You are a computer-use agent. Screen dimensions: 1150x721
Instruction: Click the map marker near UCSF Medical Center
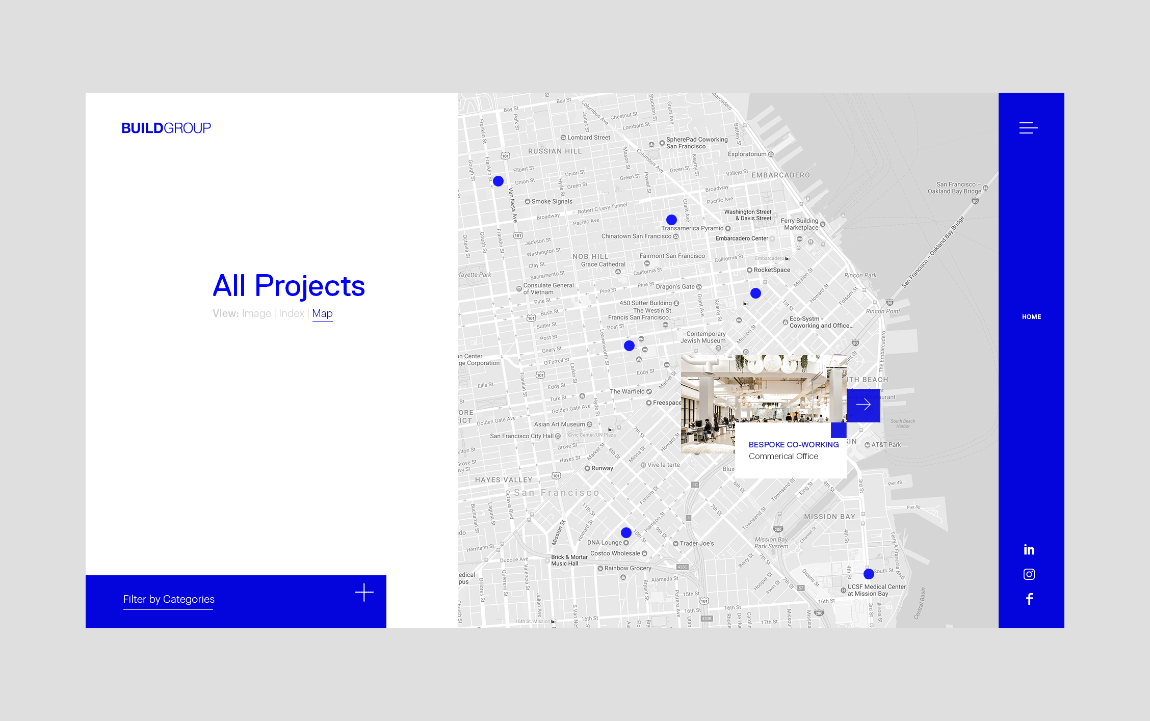coord(869,574)
